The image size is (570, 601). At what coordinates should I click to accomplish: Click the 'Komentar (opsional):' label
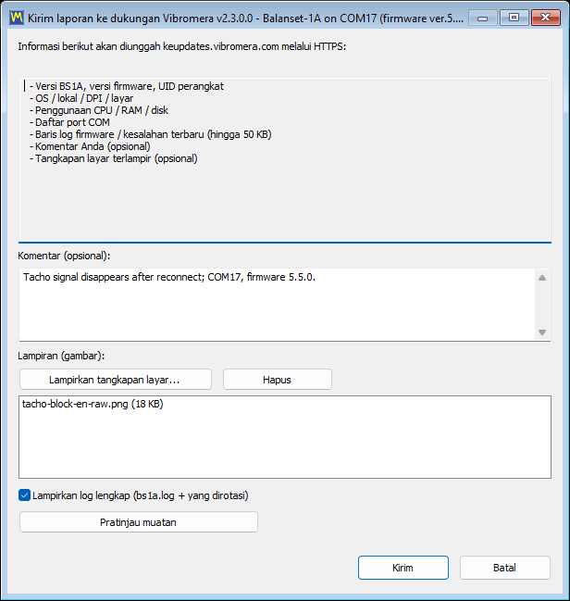coord(64,256)
